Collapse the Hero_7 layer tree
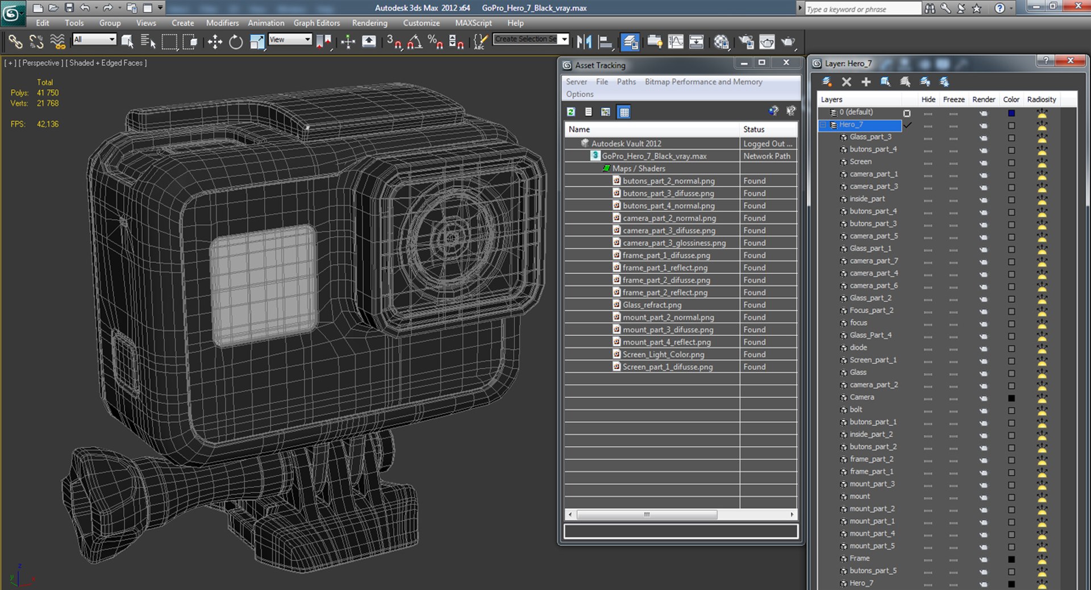Screen dimensions: 1091x590 click(x=823, y=125)
